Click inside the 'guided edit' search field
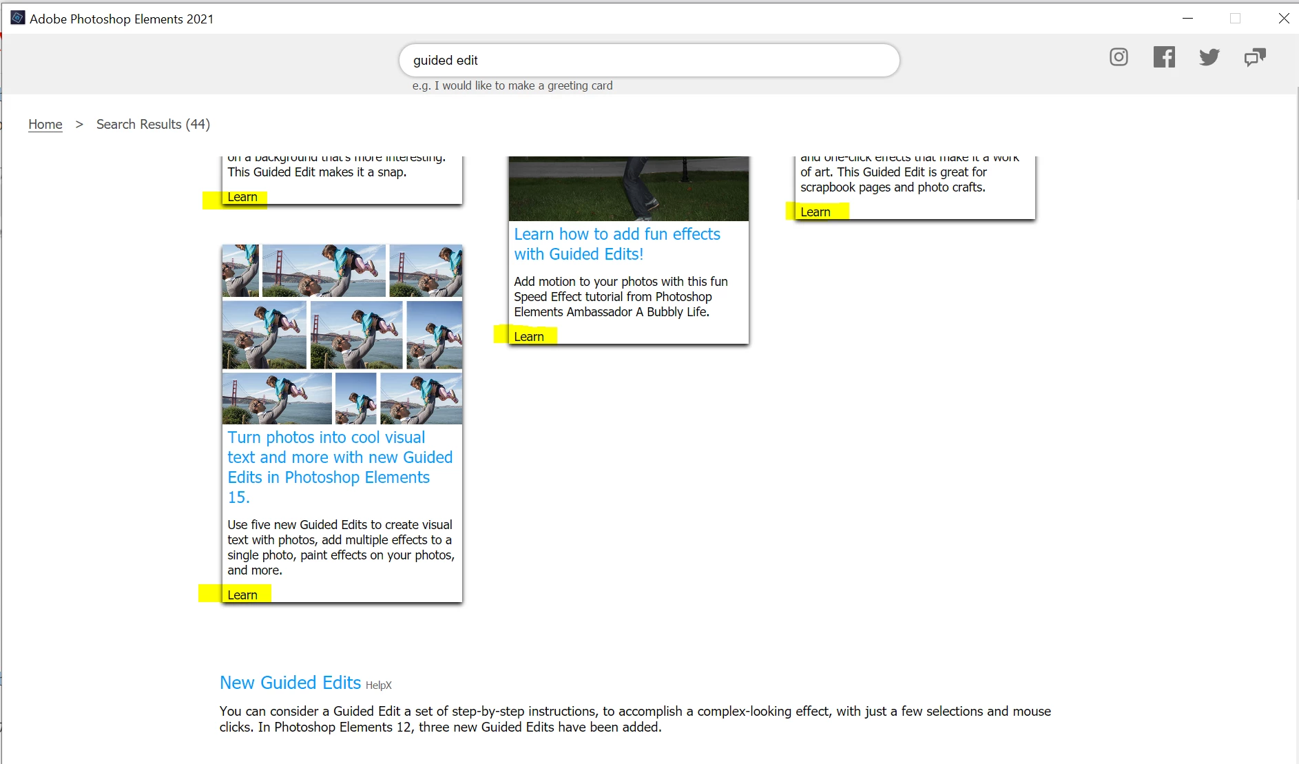The width and height of the screenshot is (1299, 764). (x=649, y=61)
